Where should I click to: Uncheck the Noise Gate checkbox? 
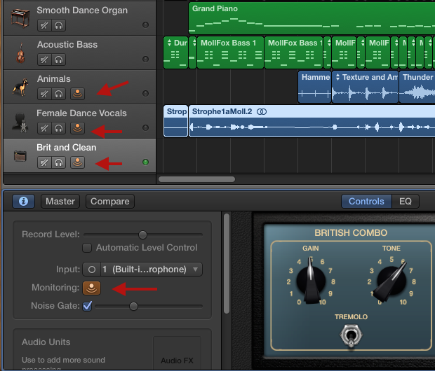click(x=87, y=306)
